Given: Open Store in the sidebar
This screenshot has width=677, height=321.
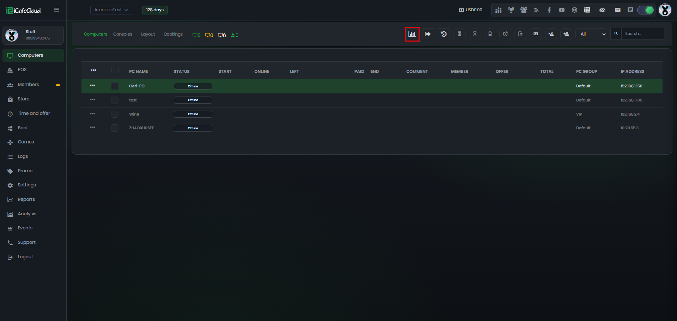Looking at the screenshot, I should click(x=33, y=99).
